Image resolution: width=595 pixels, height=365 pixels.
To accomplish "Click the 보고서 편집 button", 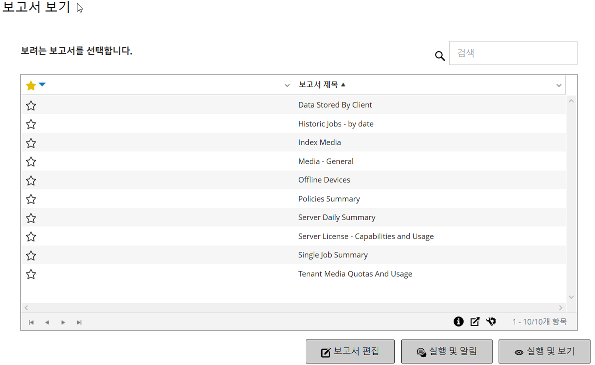I will click(x=350, y=351).
